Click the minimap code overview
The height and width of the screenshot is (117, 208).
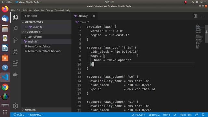pyautogui.click(x=199, y=37)
